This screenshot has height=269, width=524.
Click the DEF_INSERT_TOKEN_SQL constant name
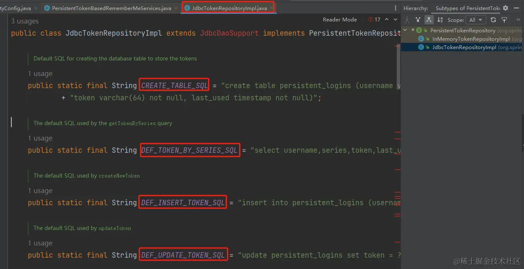pyautogui.click(x=183, y=203)
